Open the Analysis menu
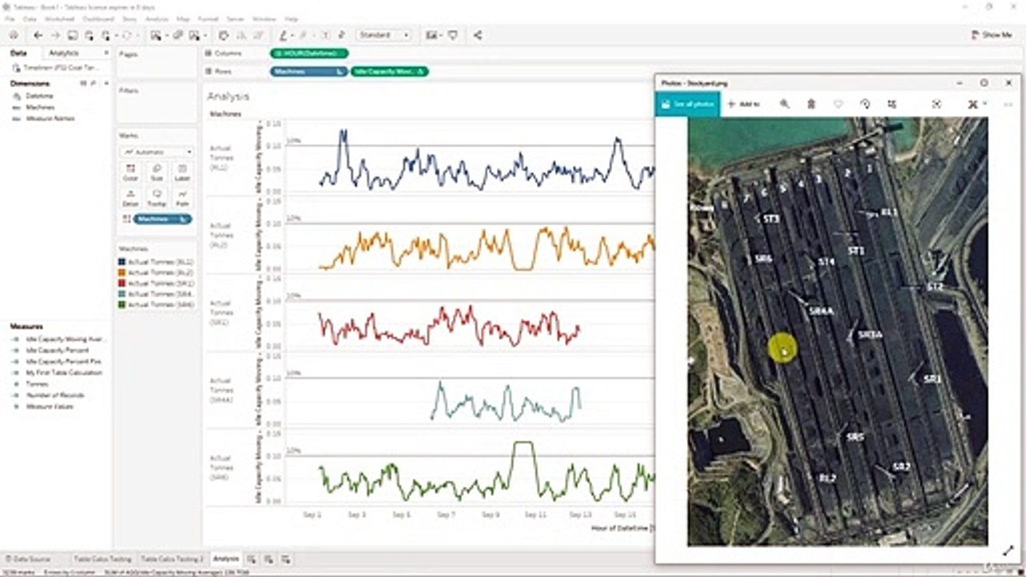The height and width of the screenshot is (577, 1026). coord(157,18)
